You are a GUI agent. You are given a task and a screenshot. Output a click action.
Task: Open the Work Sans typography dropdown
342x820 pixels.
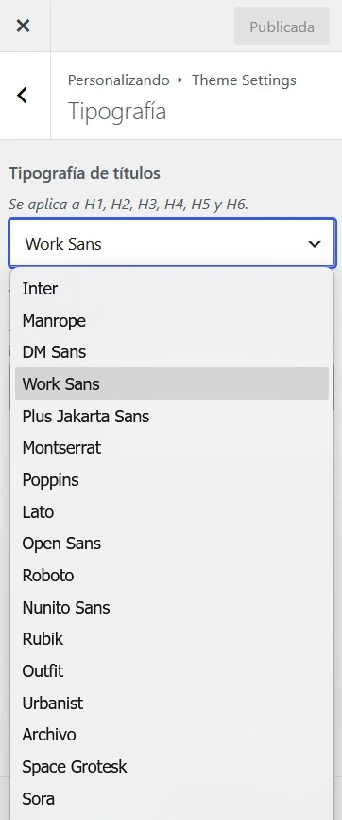172,243
